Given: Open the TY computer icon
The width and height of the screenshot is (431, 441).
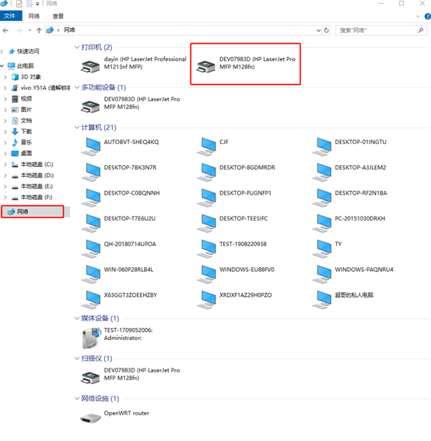Looking at the screenshot, I should pos(322,249).
